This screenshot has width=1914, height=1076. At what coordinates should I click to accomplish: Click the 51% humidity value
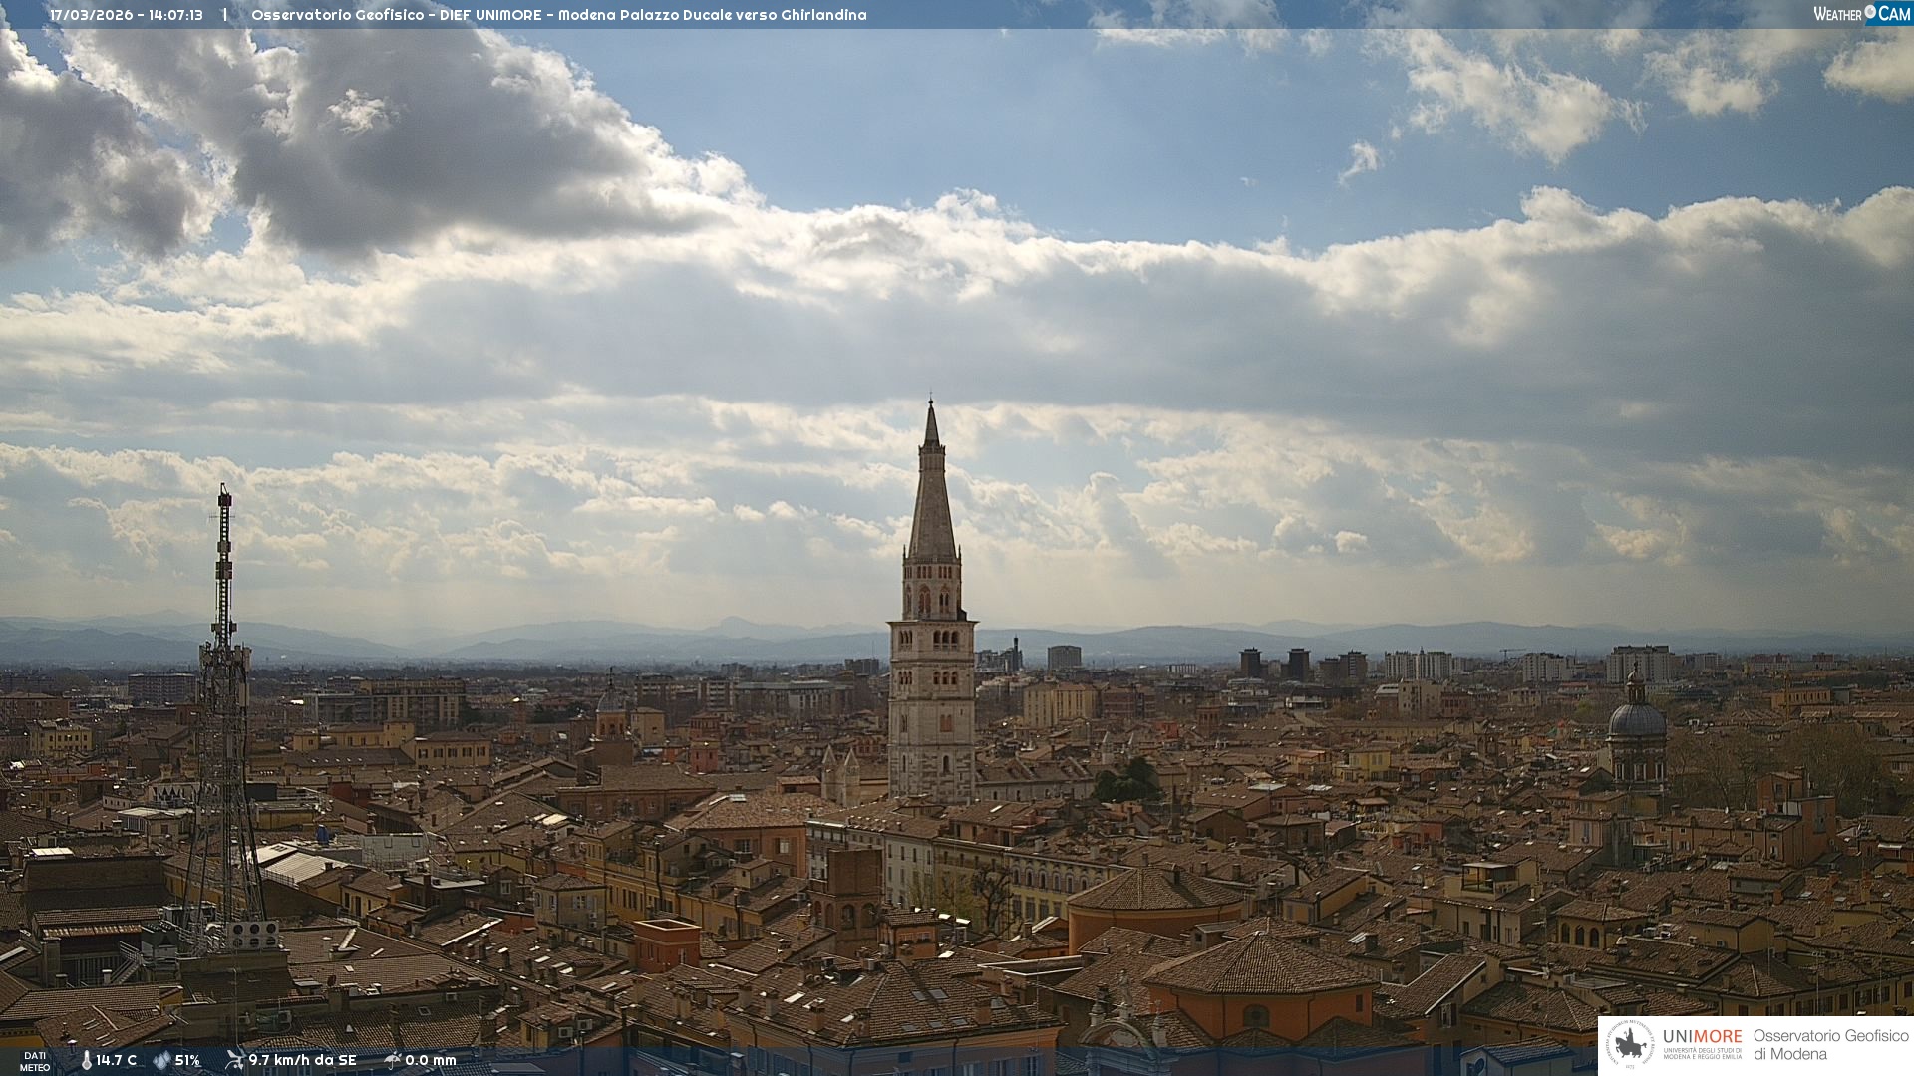pos(187,1060)
